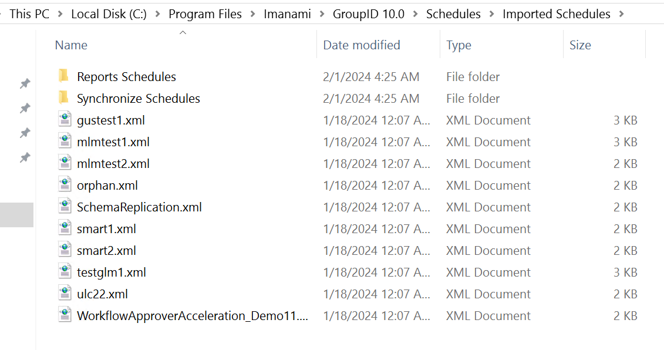Click the XML document icon beside ulc22.xml
This screenshot has height=350, width=664.
(65, 294)
